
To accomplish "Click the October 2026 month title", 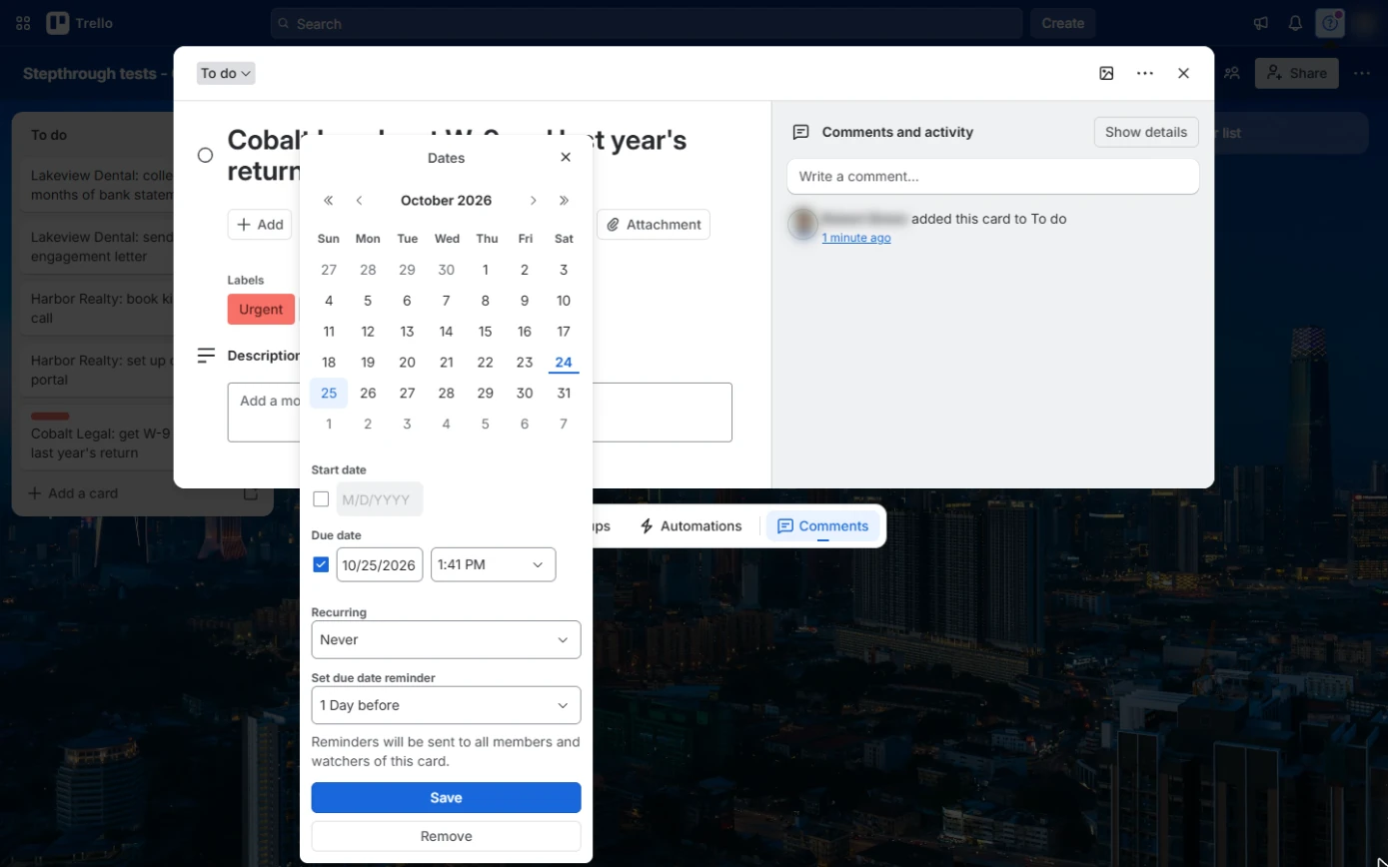I will [x=446, y=201].
